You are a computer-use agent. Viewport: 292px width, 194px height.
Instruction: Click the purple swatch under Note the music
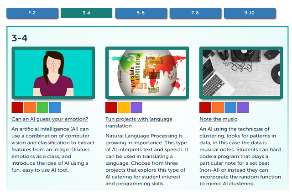point(243,108)
